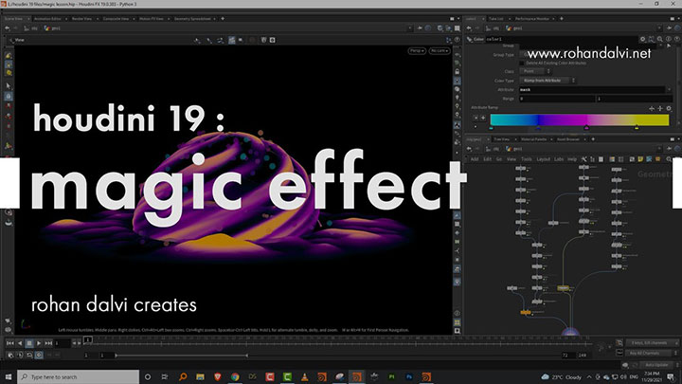Switch to the Tree View tab
Image resolution: width=682 pixels, height=384 pixels.
coord(501,139)
